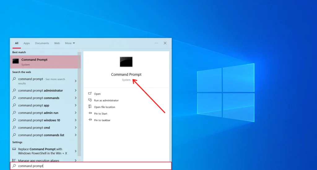Click in the 'command prompt' search field

91,166
